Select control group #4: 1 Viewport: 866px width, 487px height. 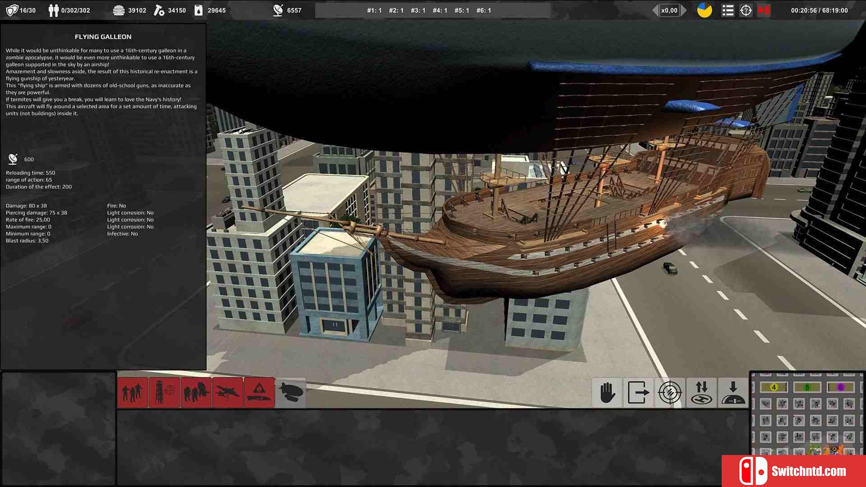pos(440,10)
